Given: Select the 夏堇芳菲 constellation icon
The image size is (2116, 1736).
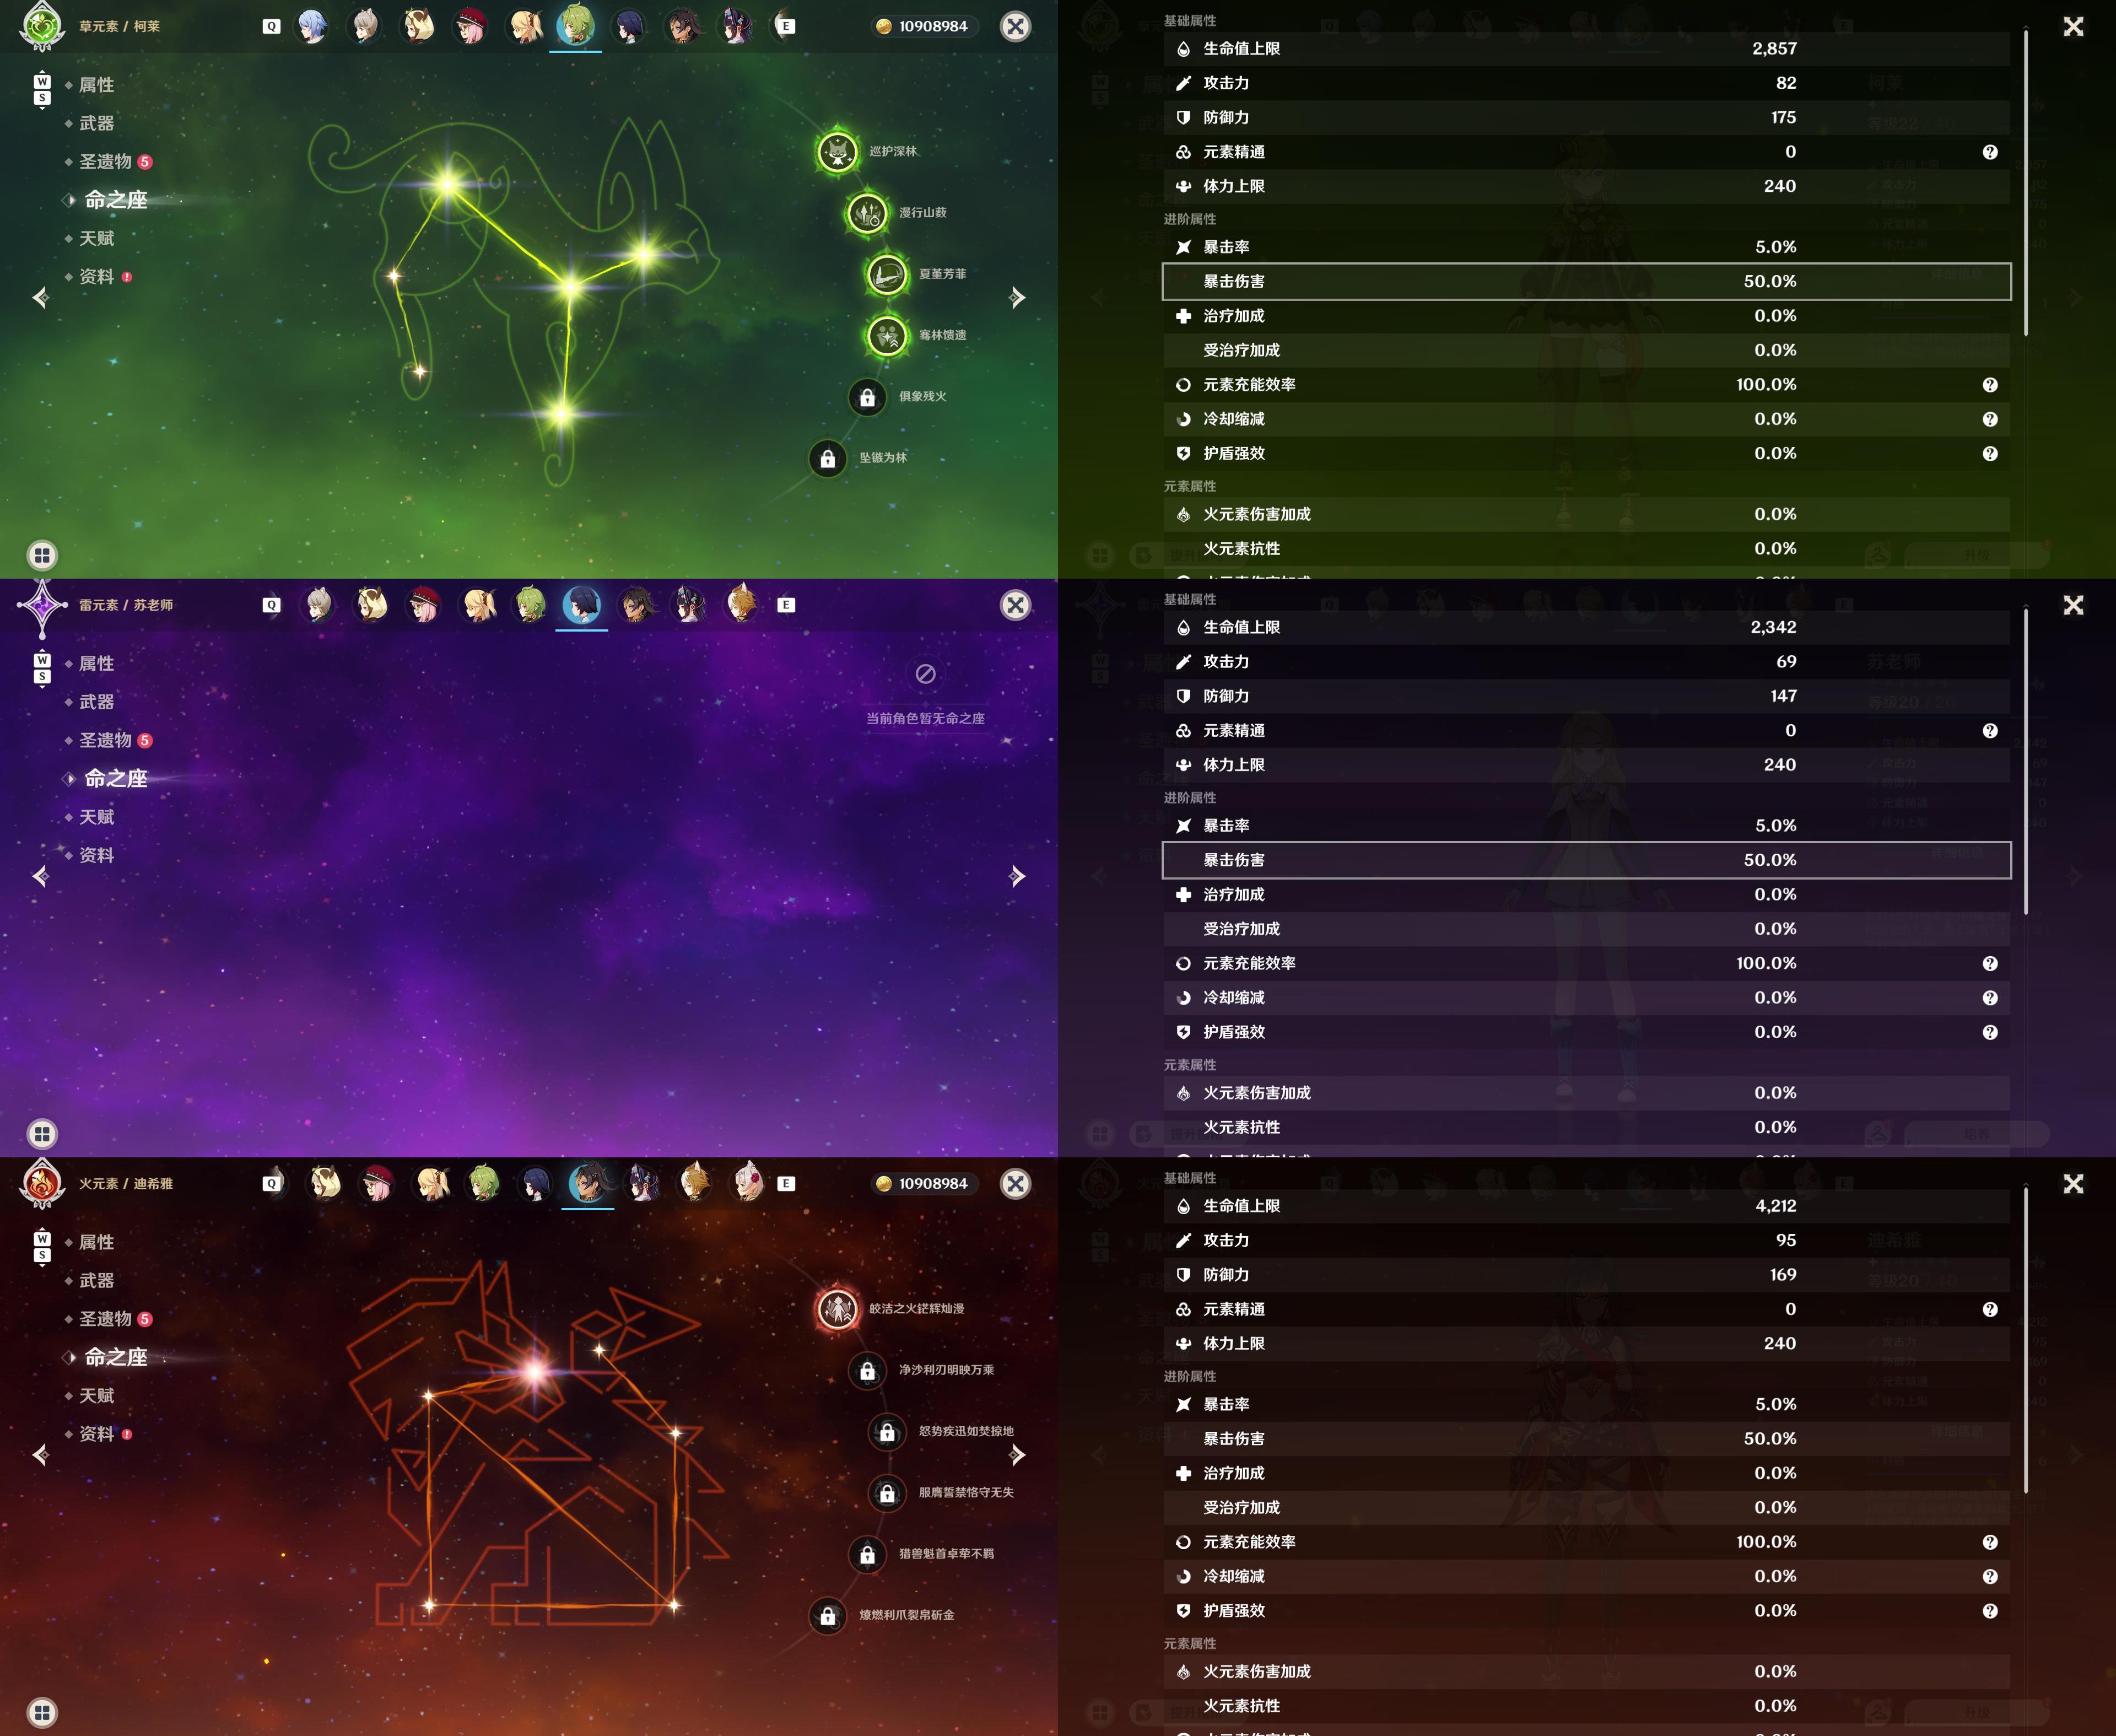Looking at the screenshot, I should [x=887, y=274].
